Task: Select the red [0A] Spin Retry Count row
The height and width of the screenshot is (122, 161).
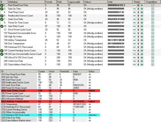Action: [x=50, y=90]
